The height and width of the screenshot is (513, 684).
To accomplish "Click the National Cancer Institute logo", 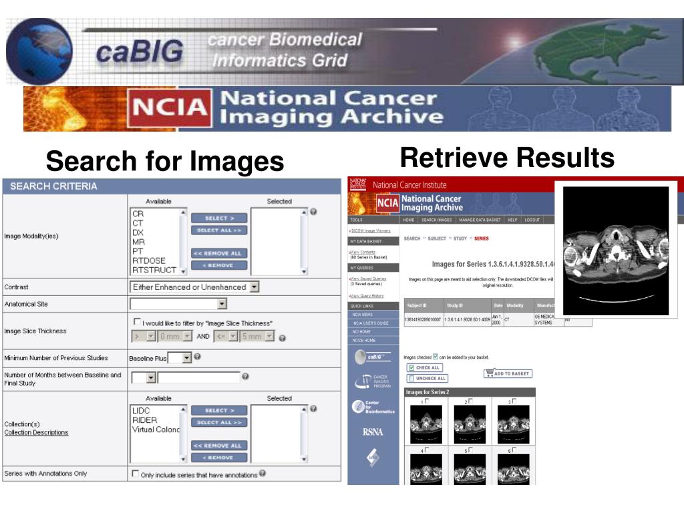I will click(358, 184).
